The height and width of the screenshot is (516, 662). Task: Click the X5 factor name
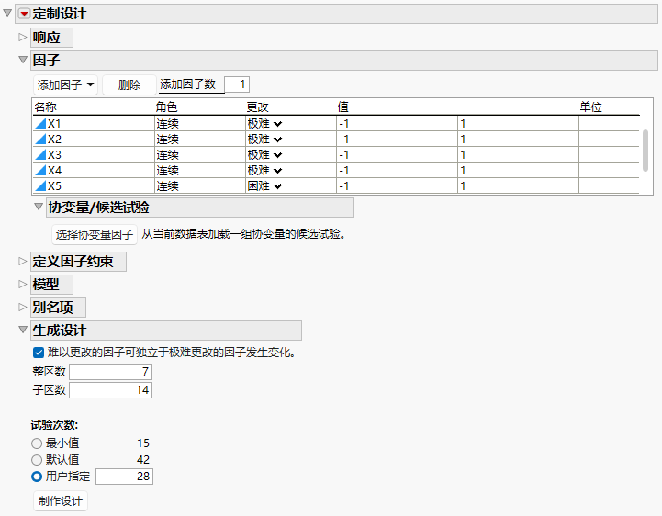54,186
